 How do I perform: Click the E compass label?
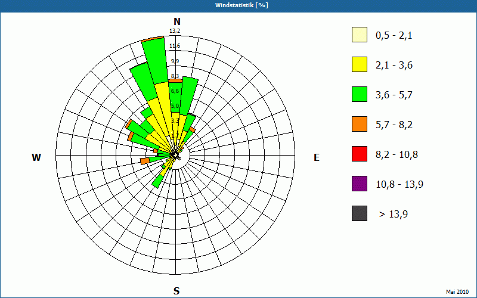[x=317, y=157]
